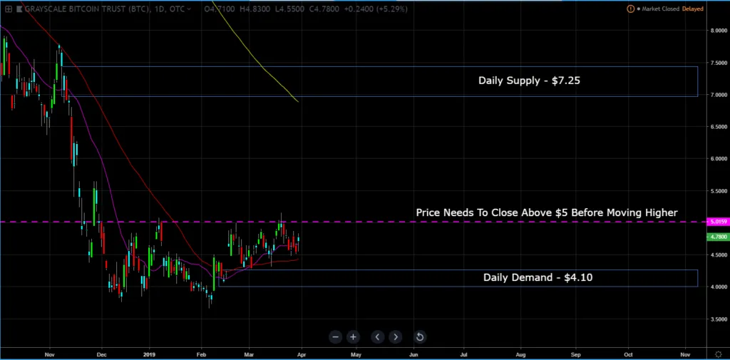Screen dimensions: 730x360
Task: Click the 6.0000 value on price axis
Action: point(719,159)
